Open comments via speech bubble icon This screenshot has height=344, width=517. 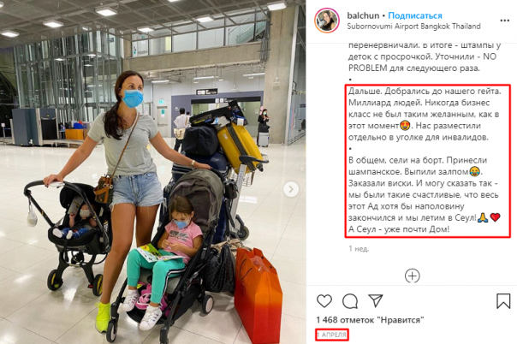click(x=350, y=301)
